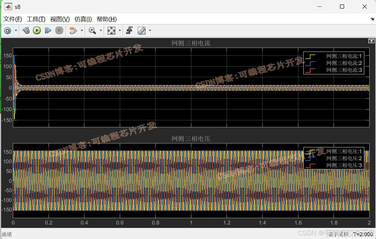Click the step forward button

tap(48, 30)
